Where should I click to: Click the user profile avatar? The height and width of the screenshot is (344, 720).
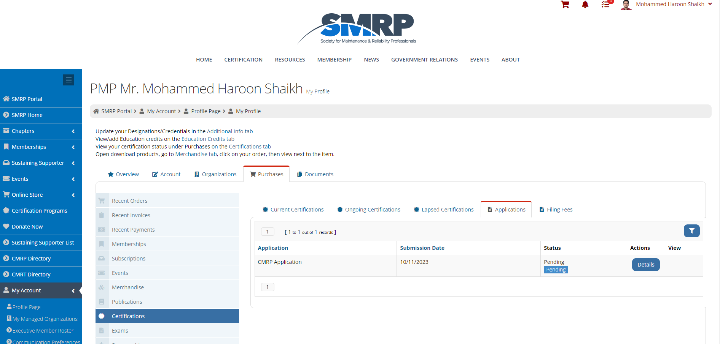[626, 5]
